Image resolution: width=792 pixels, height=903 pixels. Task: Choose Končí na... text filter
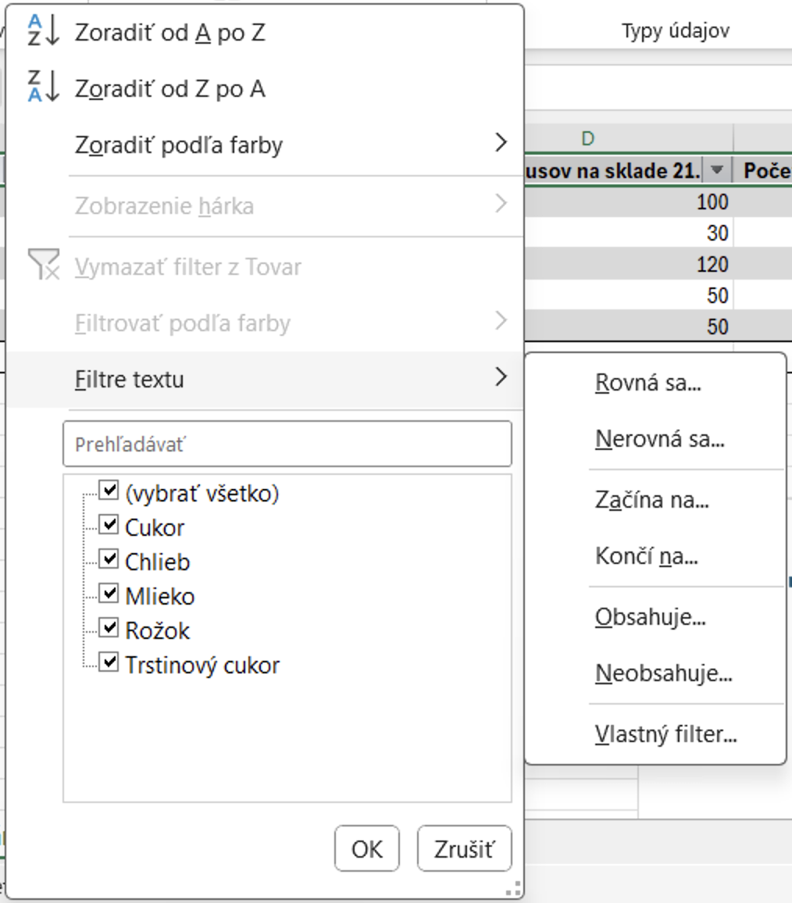pos(655,556)
